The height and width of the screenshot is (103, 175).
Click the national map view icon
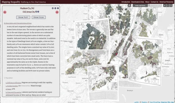tap(171, 5)
